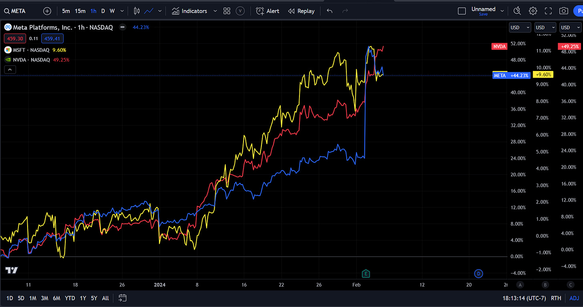This screenshot has height=307, width=583.
Task: Select the line chart style icon
Action: click(x=149, y=11)
